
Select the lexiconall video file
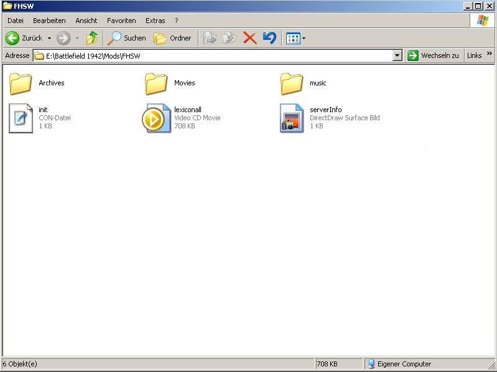pyautogui.click(x=156, y=118)
